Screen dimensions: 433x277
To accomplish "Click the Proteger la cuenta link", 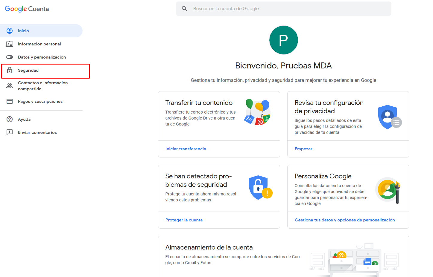I will click(x=184, y=220).
